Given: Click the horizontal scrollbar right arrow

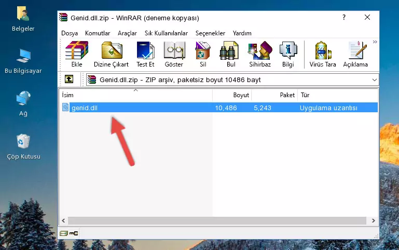Looking at the screenshot, I should pos(373,220).
